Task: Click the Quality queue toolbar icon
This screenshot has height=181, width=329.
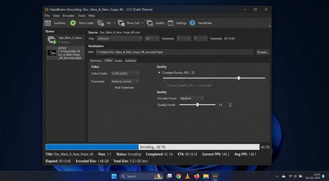Action: (x=150, y=23)
